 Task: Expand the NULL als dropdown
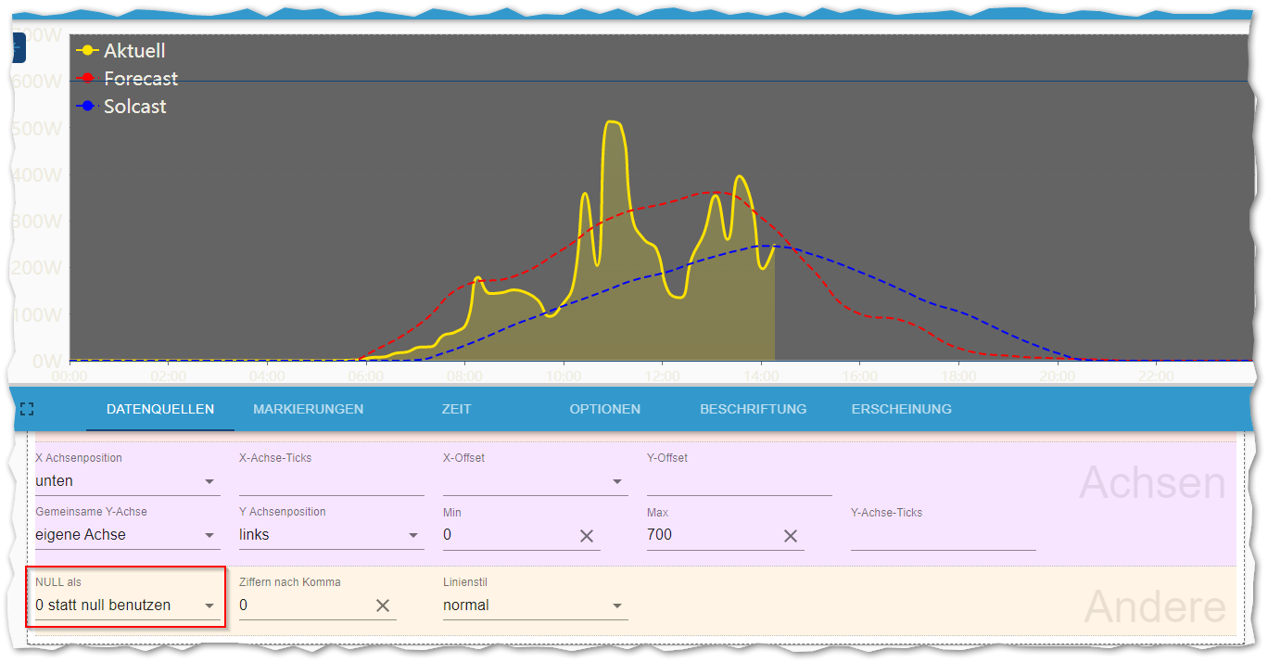click(x=128, y=606)
